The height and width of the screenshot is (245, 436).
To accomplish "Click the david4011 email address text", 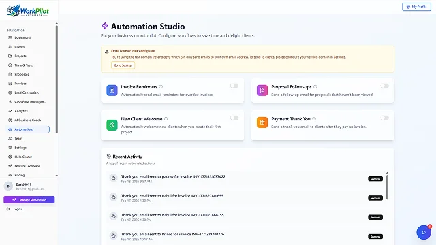I will [30, 189].
